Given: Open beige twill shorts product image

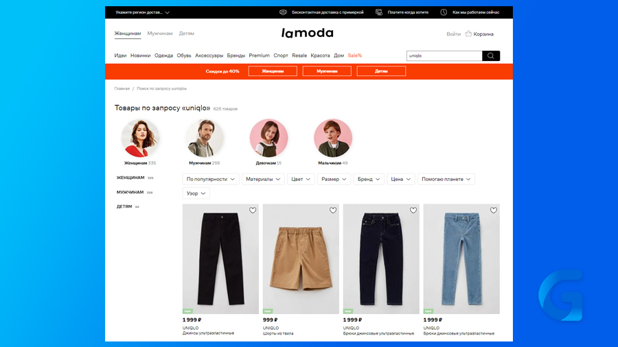Looking at the screenshot, I should pos(301,259).
